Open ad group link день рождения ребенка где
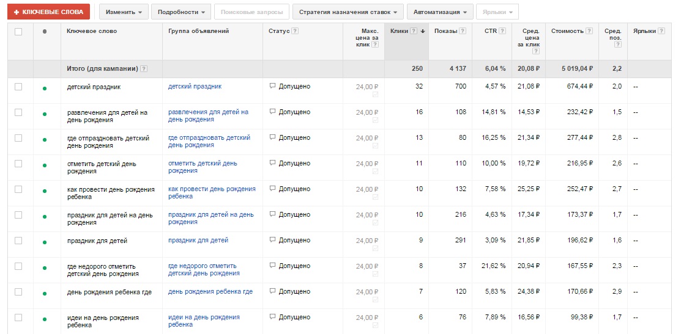Viewport: 681px width, 334px height. point(210,291)
